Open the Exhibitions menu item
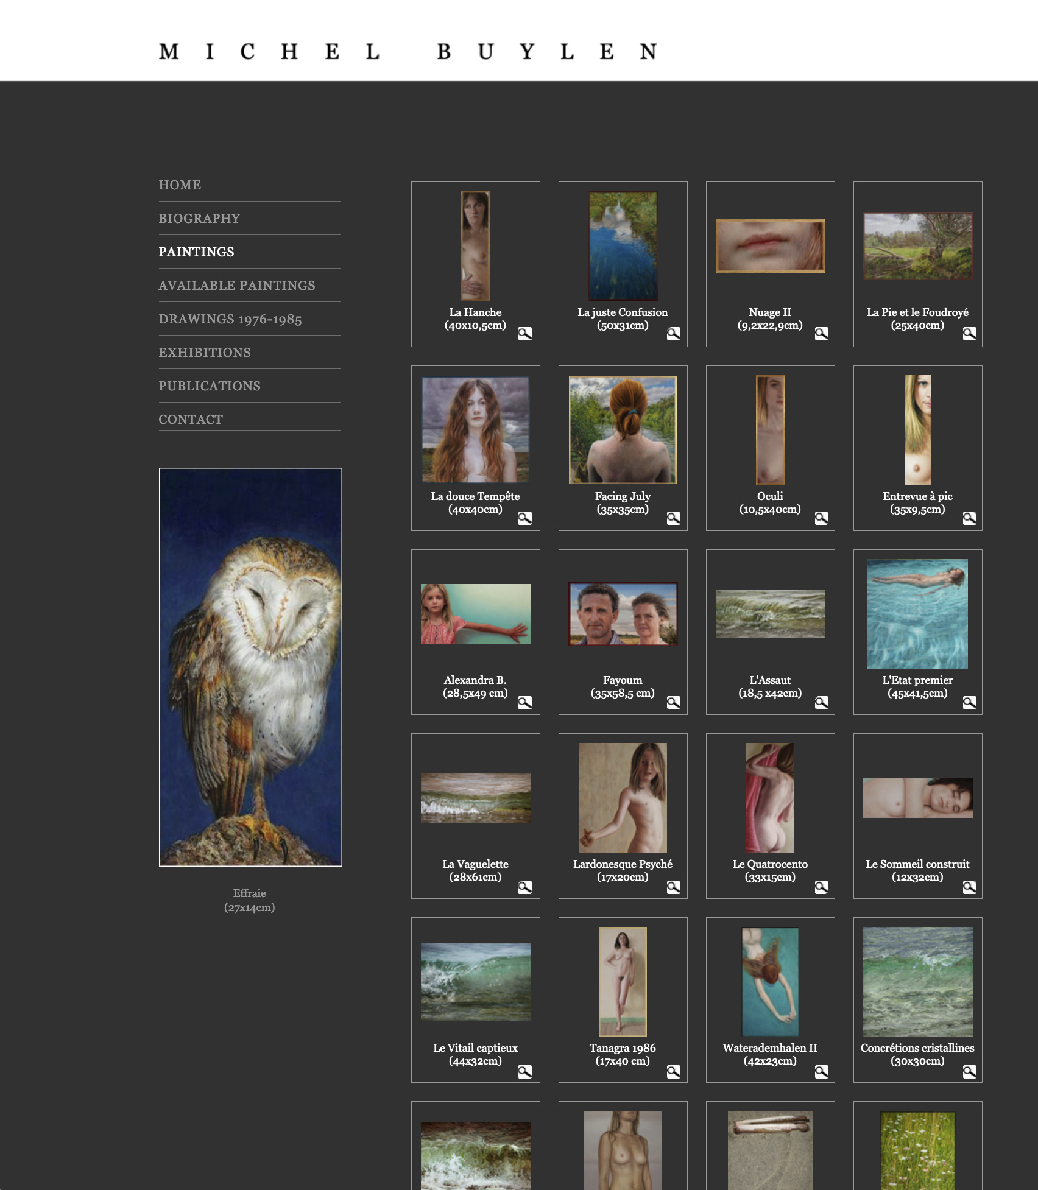Screen dimensions: 1038x1190 click(205, 353)
